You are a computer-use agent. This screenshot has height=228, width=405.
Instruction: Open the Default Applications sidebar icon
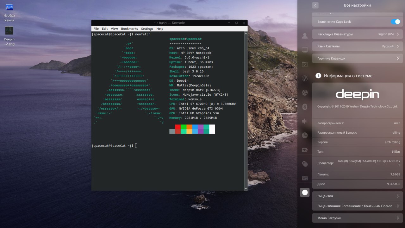(x=305, y=64)
